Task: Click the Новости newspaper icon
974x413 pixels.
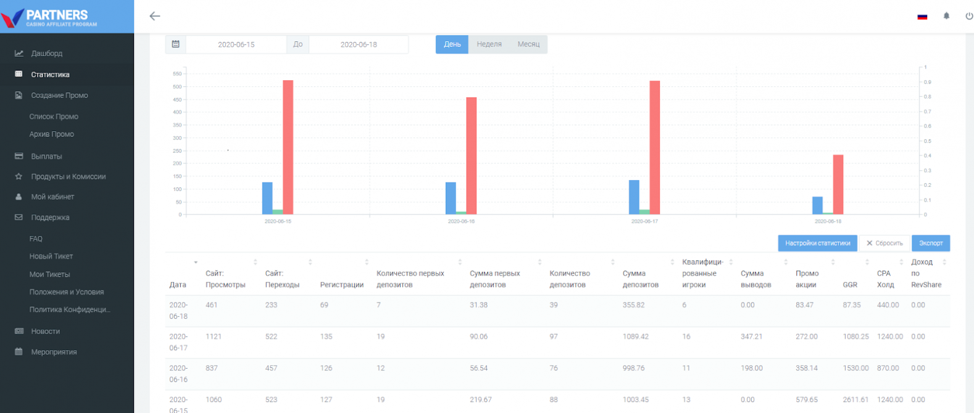Action: point(19,332)
